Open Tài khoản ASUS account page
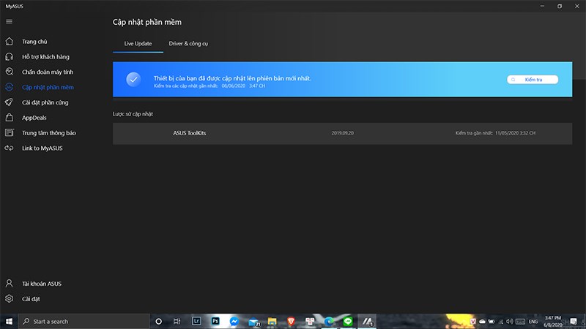The image size is (586, 329). 42,284
